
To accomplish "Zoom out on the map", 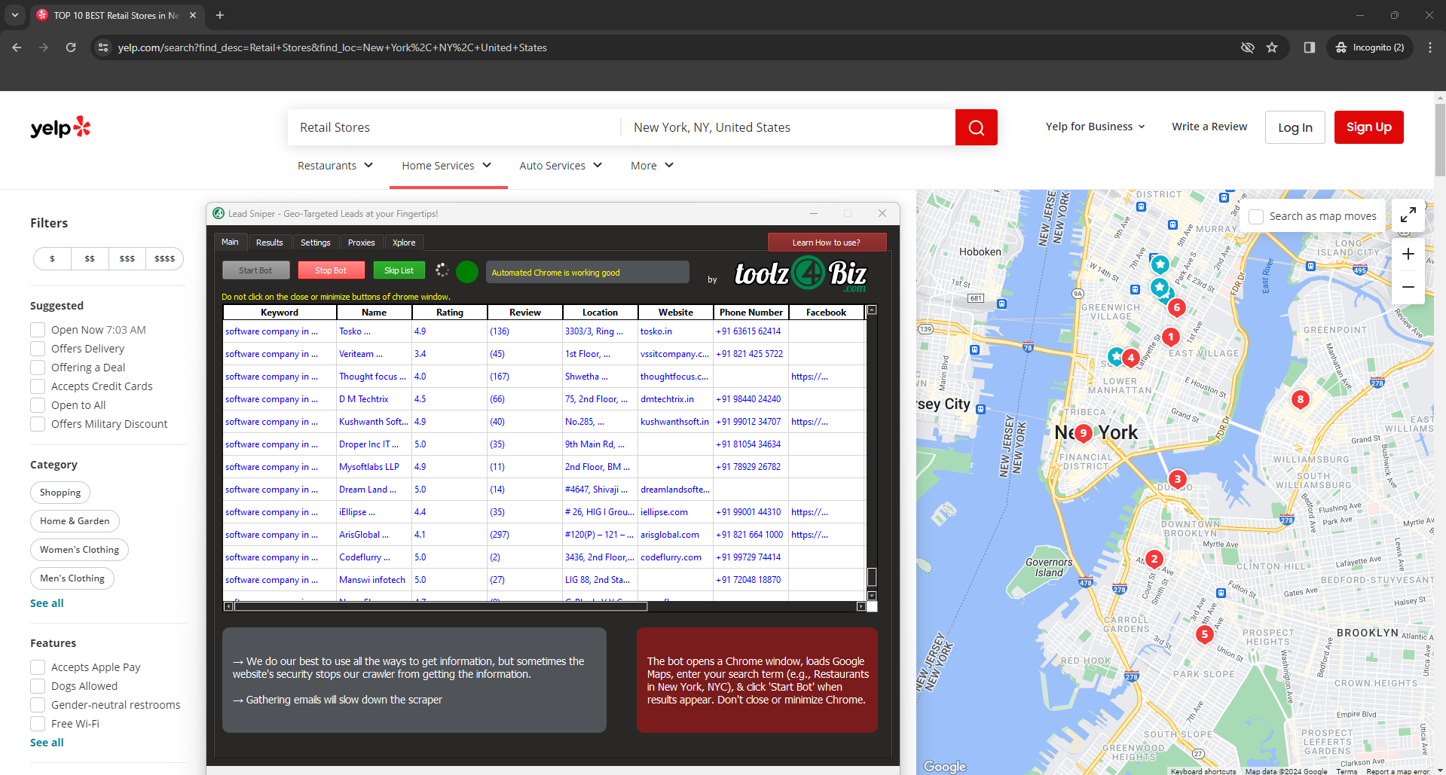I will pyautogui.click(x=1408, y=287).
